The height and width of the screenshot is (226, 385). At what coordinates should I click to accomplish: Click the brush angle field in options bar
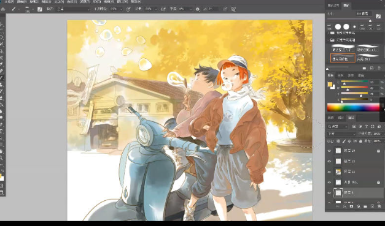(x=212, y=9)
